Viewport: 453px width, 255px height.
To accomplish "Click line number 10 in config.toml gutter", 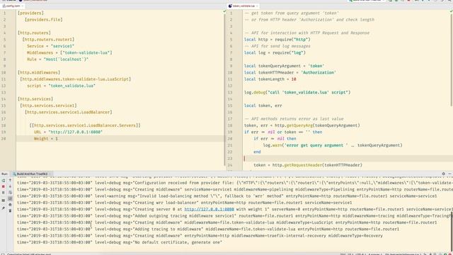I will click(4, 72).
